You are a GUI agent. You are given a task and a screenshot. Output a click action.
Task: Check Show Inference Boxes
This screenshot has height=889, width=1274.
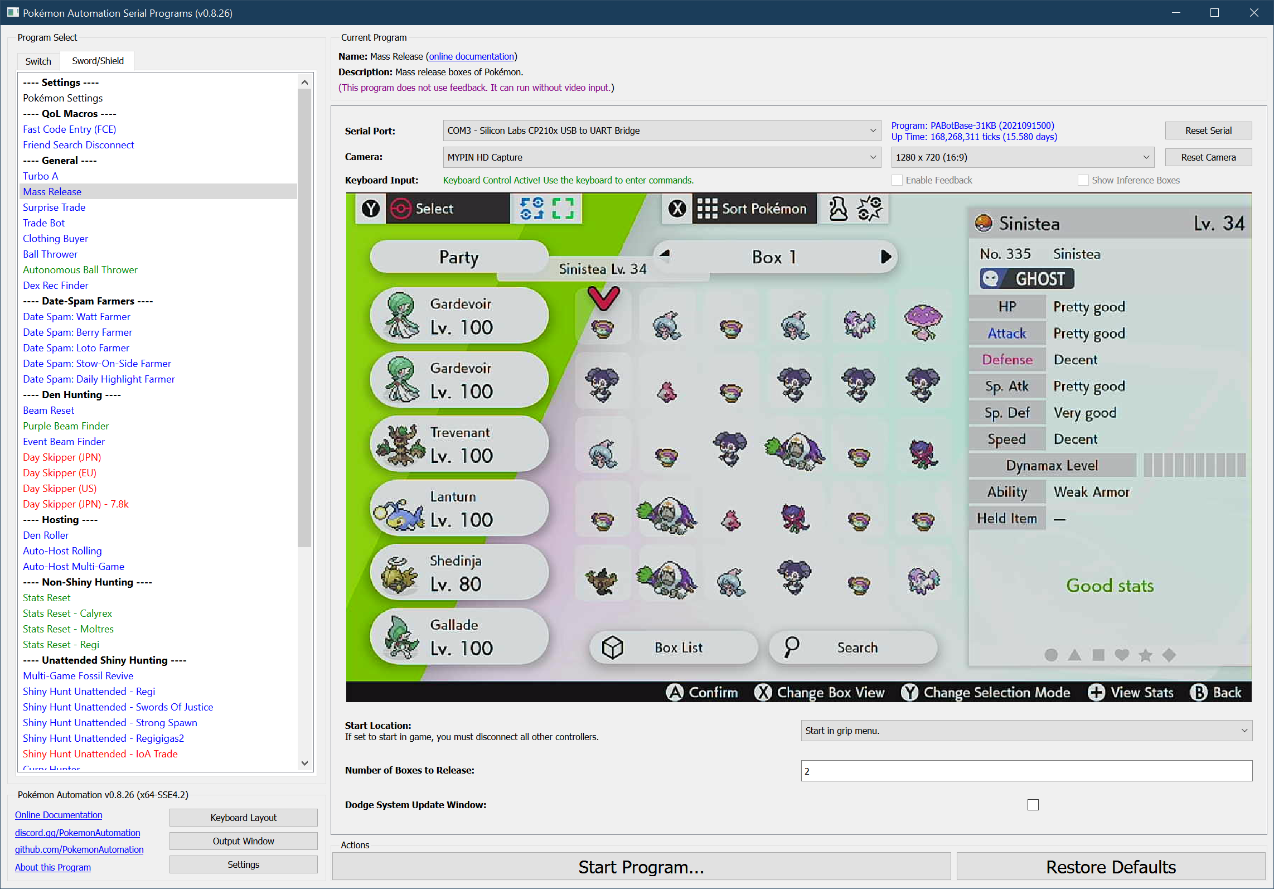click(1083, 180)
